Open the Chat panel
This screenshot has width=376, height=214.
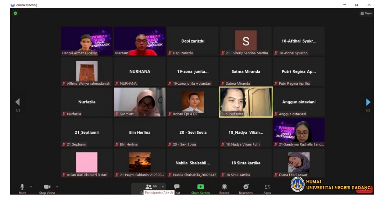click(x=177, y=187)
